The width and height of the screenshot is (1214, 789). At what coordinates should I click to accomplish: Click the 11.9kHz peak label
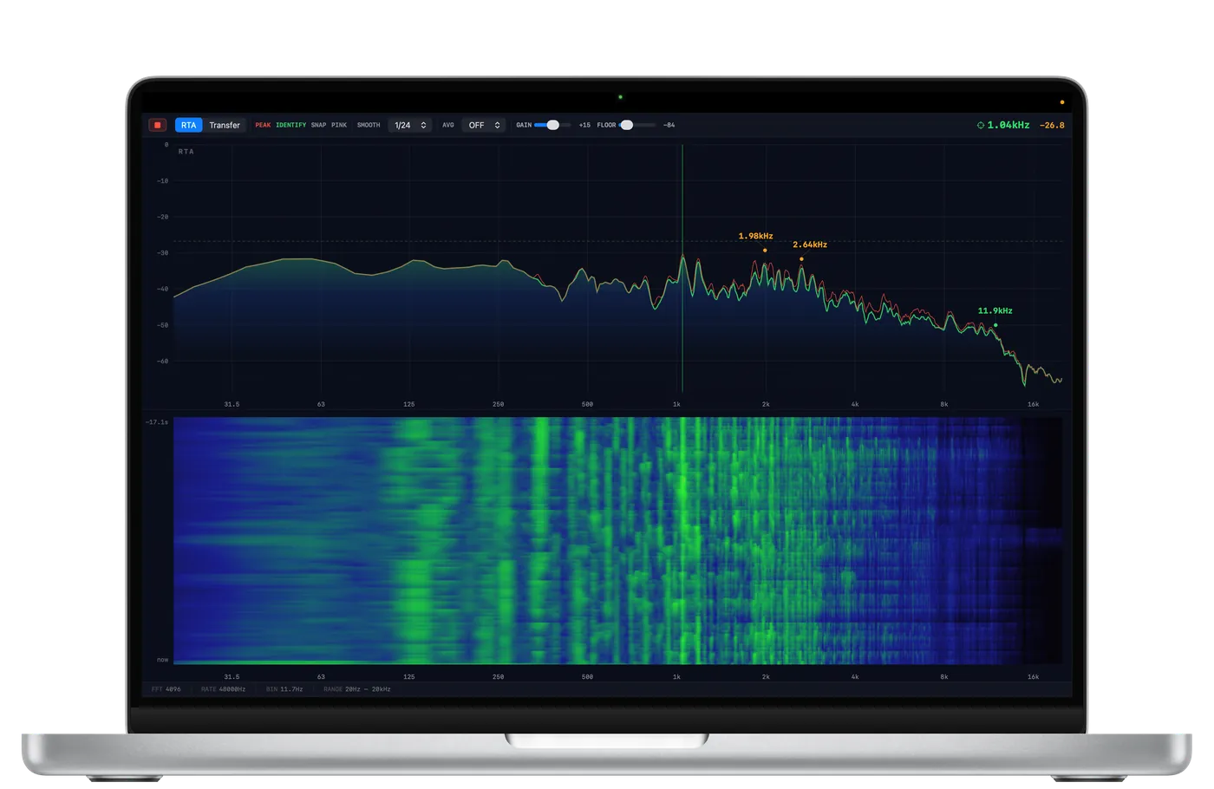pos(995,310)
